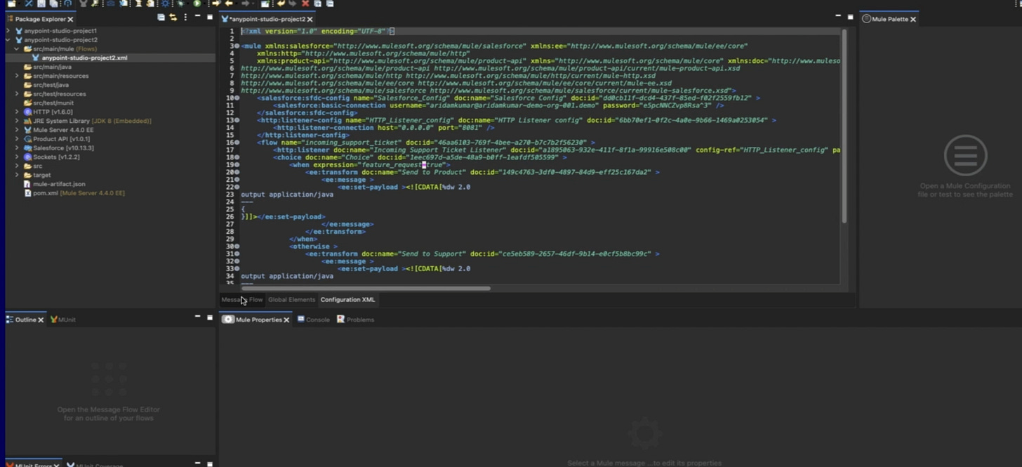This screenshot has width=1022, height=467.
Task: Collapse src/main/mule (Flows) folder
Action: tap(17, 49)
